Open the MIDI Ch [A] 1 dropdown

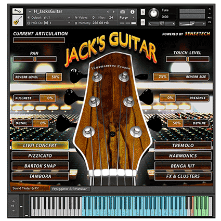pos(49,23)
